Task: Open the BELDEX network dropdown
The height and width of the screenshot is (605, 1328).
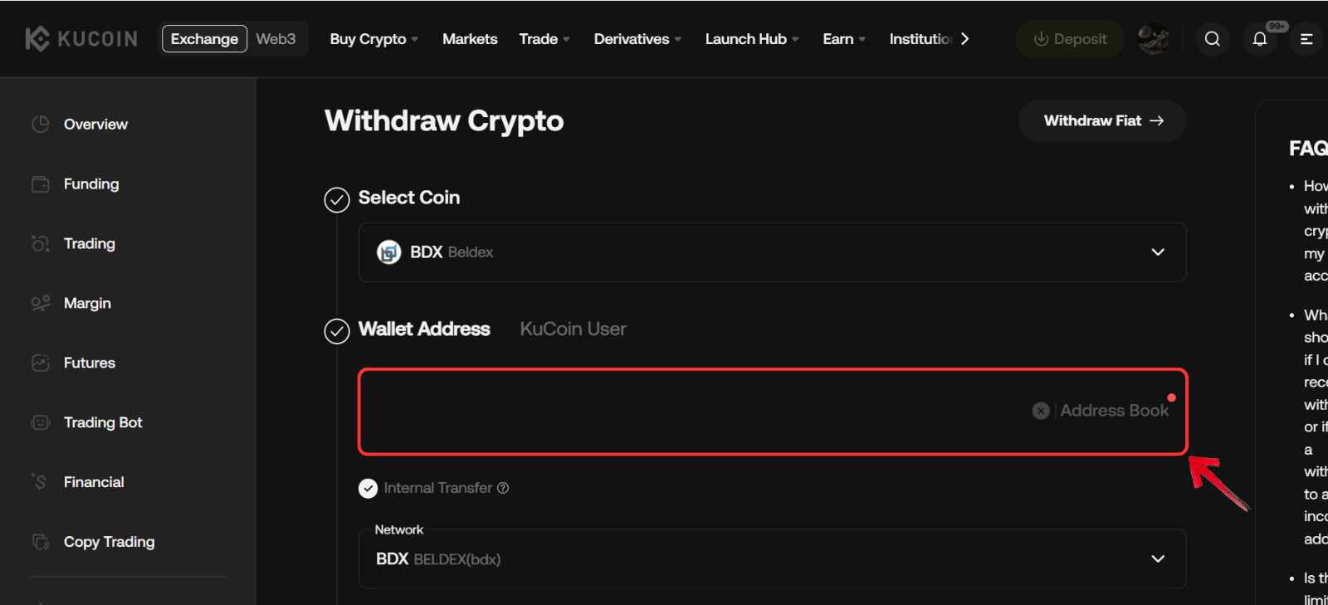Action: coord(1157,559)
